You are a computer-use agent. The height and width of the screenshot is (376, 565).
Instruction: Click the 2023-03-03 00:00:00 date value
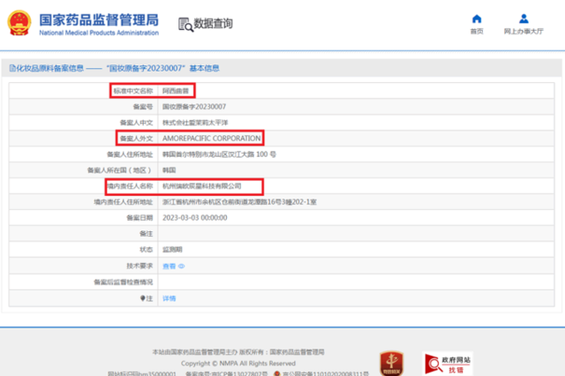(x=195, y=217)
